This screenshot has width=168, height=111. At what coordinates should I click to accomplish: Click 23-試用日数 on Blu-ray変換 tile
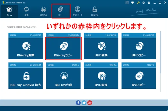(36, 35)
